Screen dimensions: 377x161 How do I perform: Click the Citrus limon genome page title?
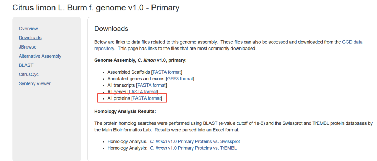[96, 8]
